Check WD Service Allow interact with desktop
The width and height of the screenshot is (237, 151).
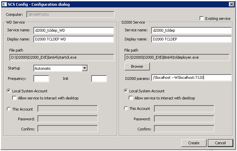pos(15,98)
